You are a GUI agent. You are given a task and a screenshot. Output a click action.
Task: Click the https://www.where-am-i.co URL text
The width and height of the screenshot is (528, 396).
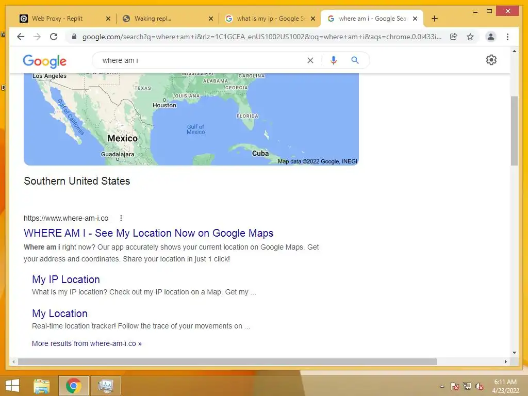66,218
